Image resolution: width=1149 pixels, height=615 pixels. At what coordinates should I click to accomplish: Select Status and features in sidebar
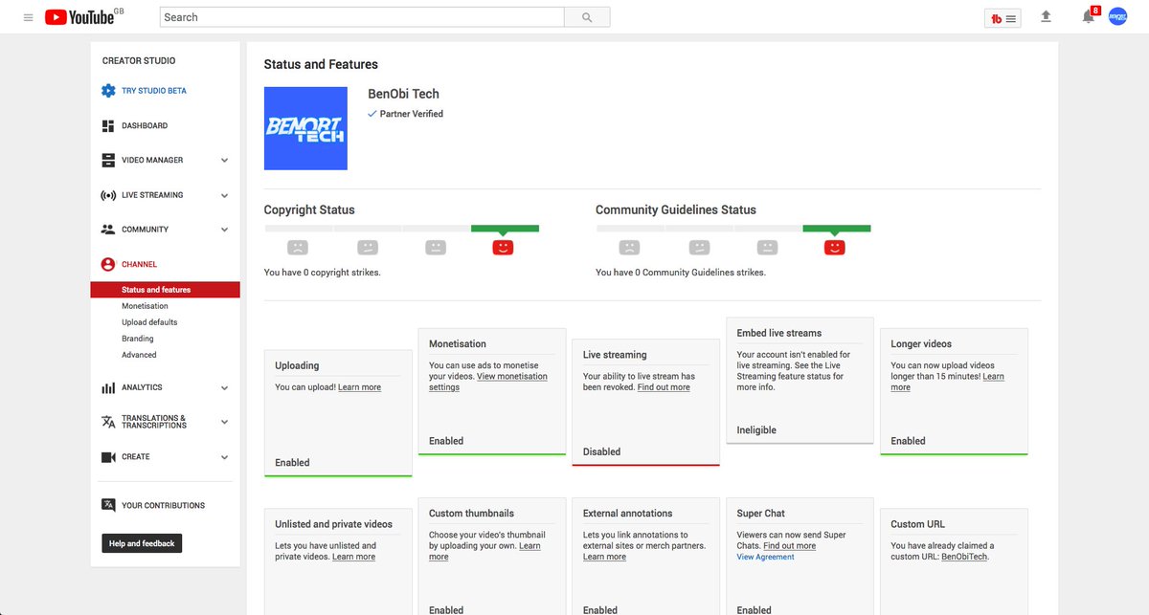165,290
